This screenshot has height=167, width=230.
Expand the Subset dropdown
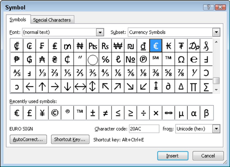click(x=216, y=32)
